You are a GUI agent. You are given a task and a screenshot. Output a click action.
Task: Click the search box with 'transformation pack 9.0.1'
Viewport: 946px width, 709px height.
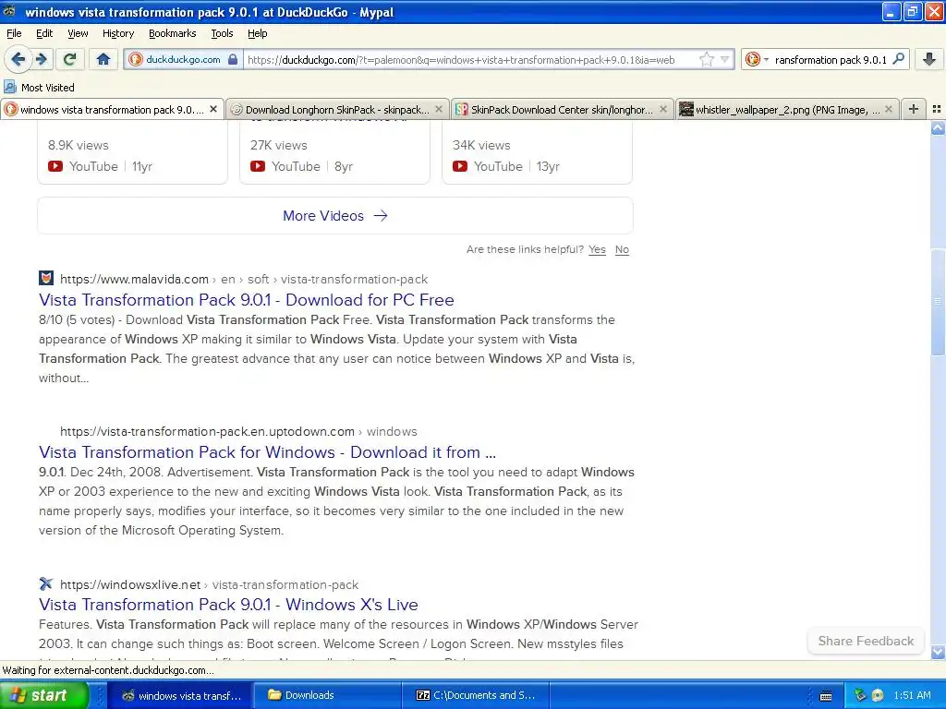point(831,59)
